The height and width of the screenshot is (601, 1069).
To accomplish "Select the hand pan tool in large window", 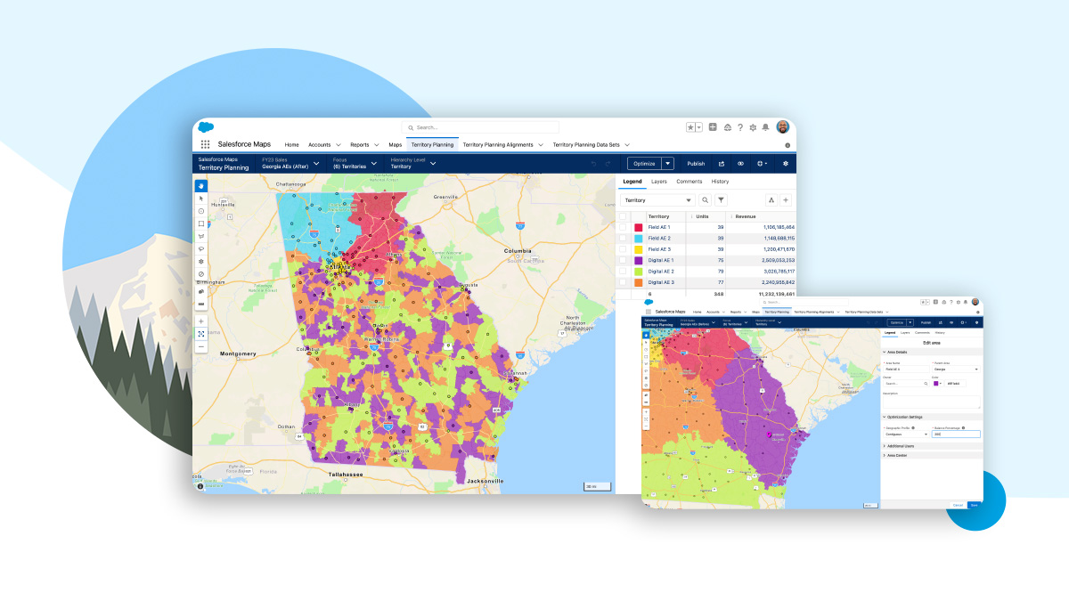I will coord(201,186).
